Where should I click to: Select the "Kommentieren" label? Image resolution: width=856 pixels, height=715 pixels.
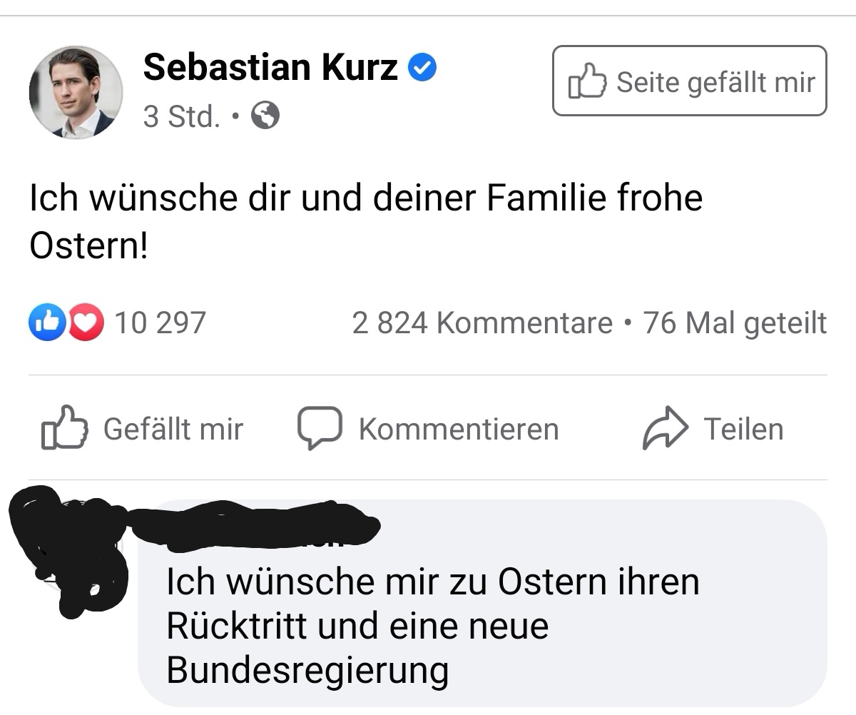(x=459, y=429)
